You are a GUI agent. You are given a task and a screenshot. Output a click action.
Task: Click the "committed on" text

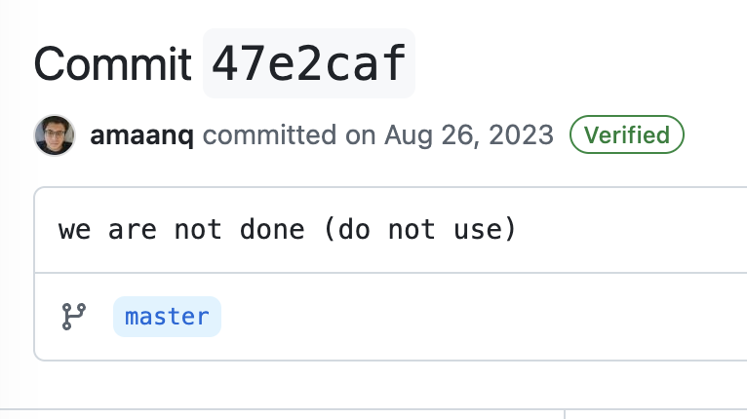click(x=290, y=134)
